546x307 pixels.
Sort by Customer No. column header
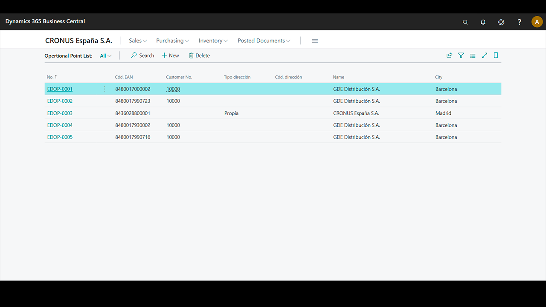179,77
